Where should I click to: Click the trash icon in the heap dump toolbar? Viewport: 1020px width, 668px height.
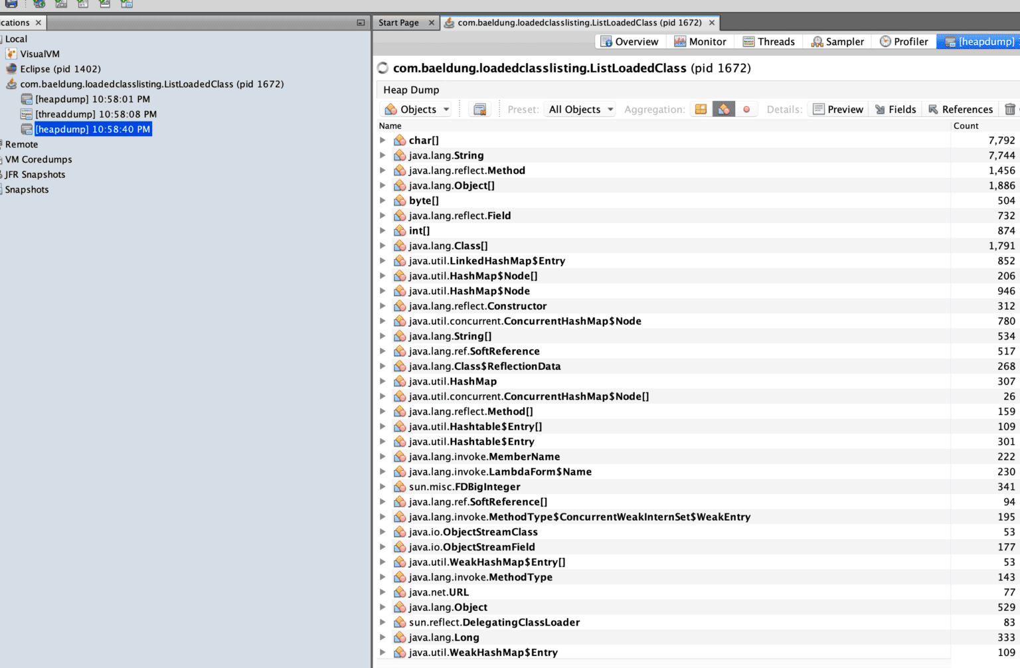[1010, 109]
